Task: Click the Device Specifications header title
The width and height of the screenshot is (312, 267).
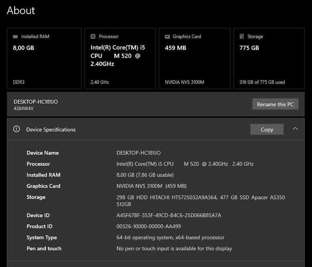Action: coord(51,130)
